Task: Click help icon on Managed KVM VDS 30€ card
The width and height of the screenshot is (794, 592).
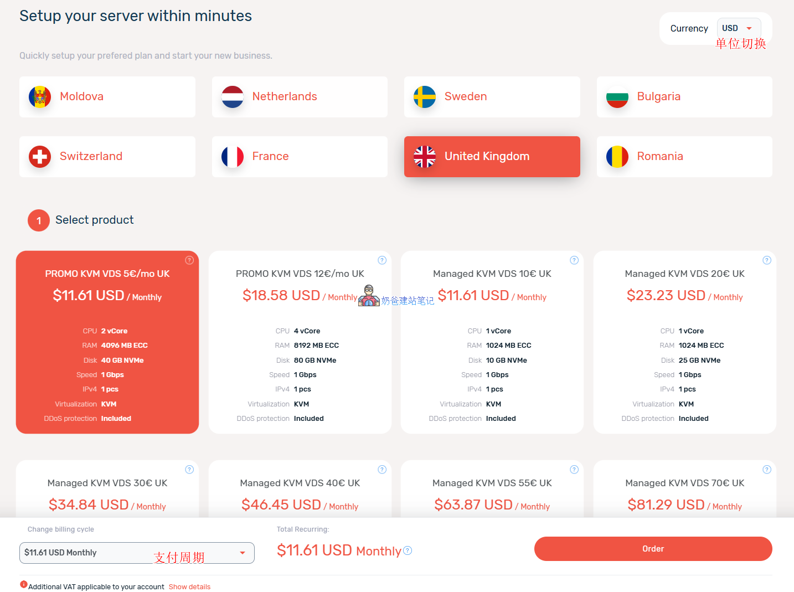Action: pyautogui.click(x=189, y=470)
